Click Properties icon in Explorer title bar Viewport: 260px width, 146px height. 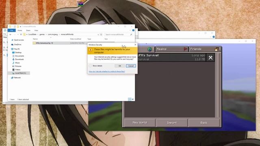[15, 26]
